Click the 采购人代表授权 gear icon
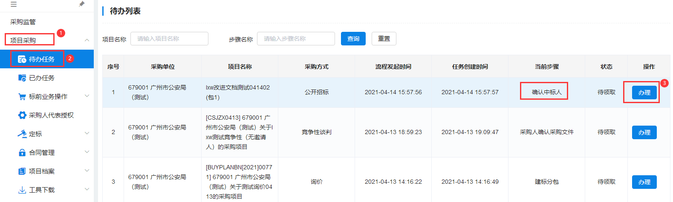Image resolution: width=673 pixels, height=202 pixels. coord(22,115)
